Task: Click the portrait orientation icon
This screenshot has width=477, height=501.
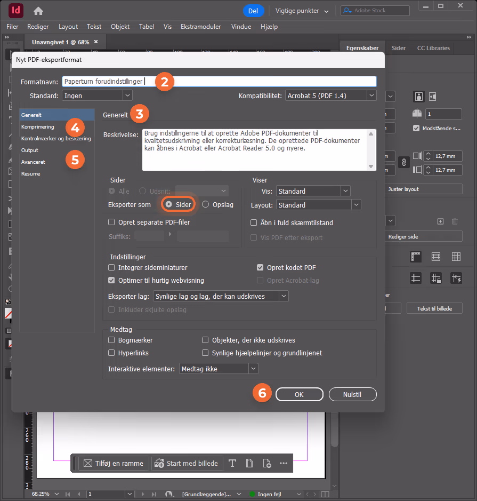Action: pyautogui.click(x=418, y=97)
